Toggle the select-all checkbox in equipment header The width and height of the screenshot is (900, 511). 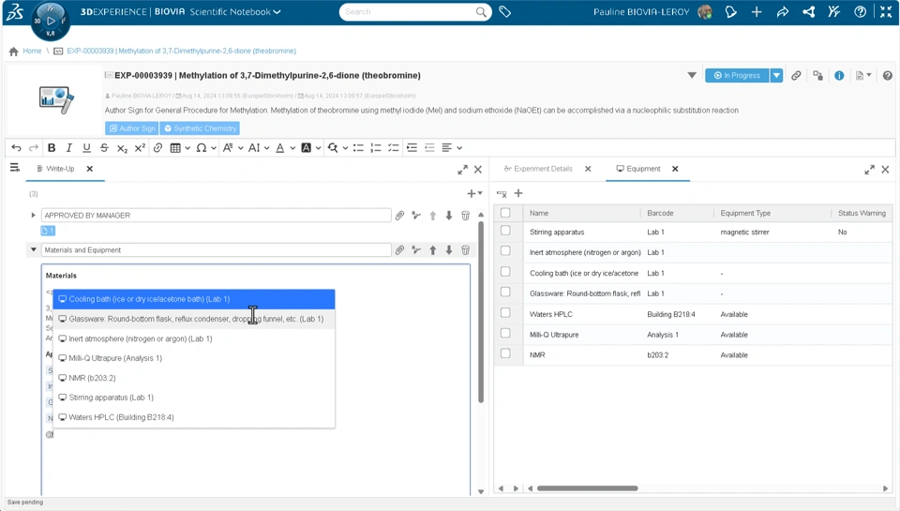coord(505,213)
